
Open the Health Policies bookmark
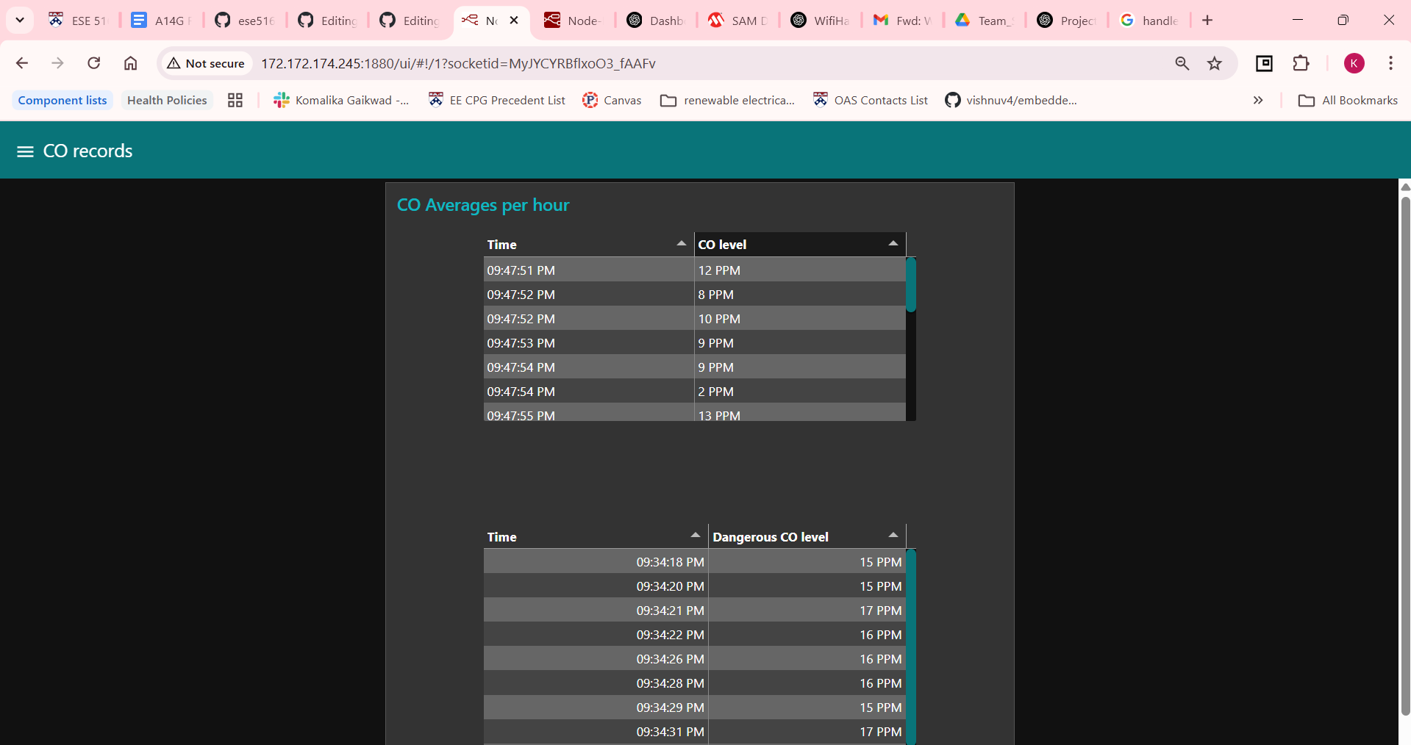pyautogui.click(x=167, y=101)
